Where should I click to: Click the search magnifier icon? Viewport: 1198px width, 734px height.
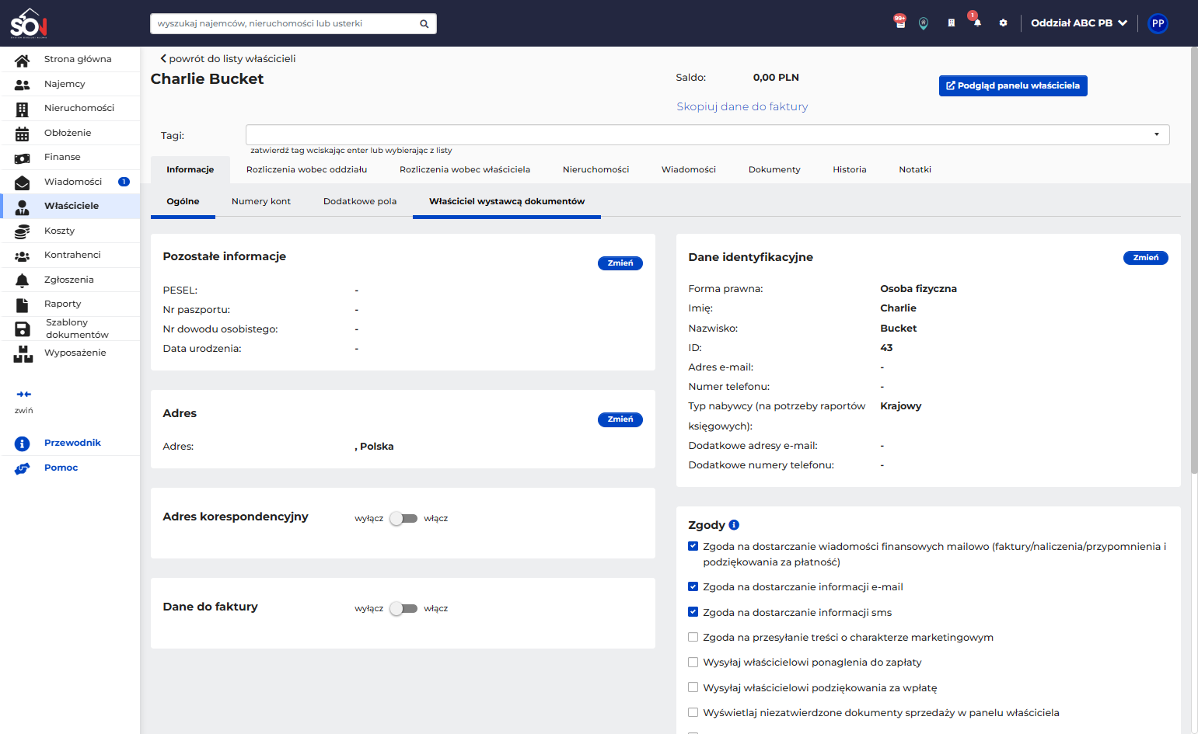pos(424,24)
